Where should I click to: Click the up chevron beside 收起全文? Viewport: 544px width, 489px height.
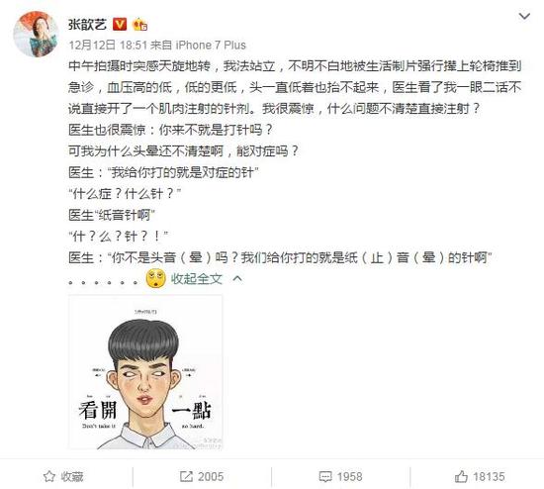click(x=237, y=278)
